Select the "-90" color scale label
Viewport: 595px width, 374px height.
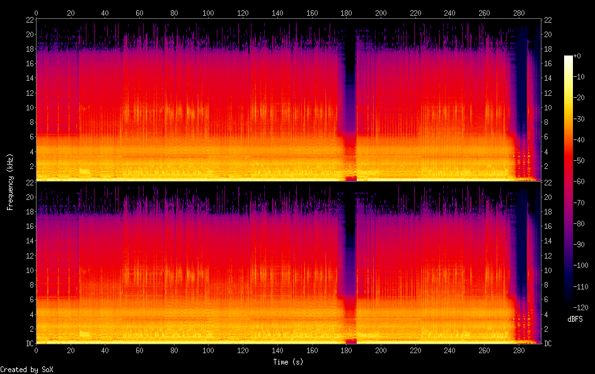coord(579,245)
